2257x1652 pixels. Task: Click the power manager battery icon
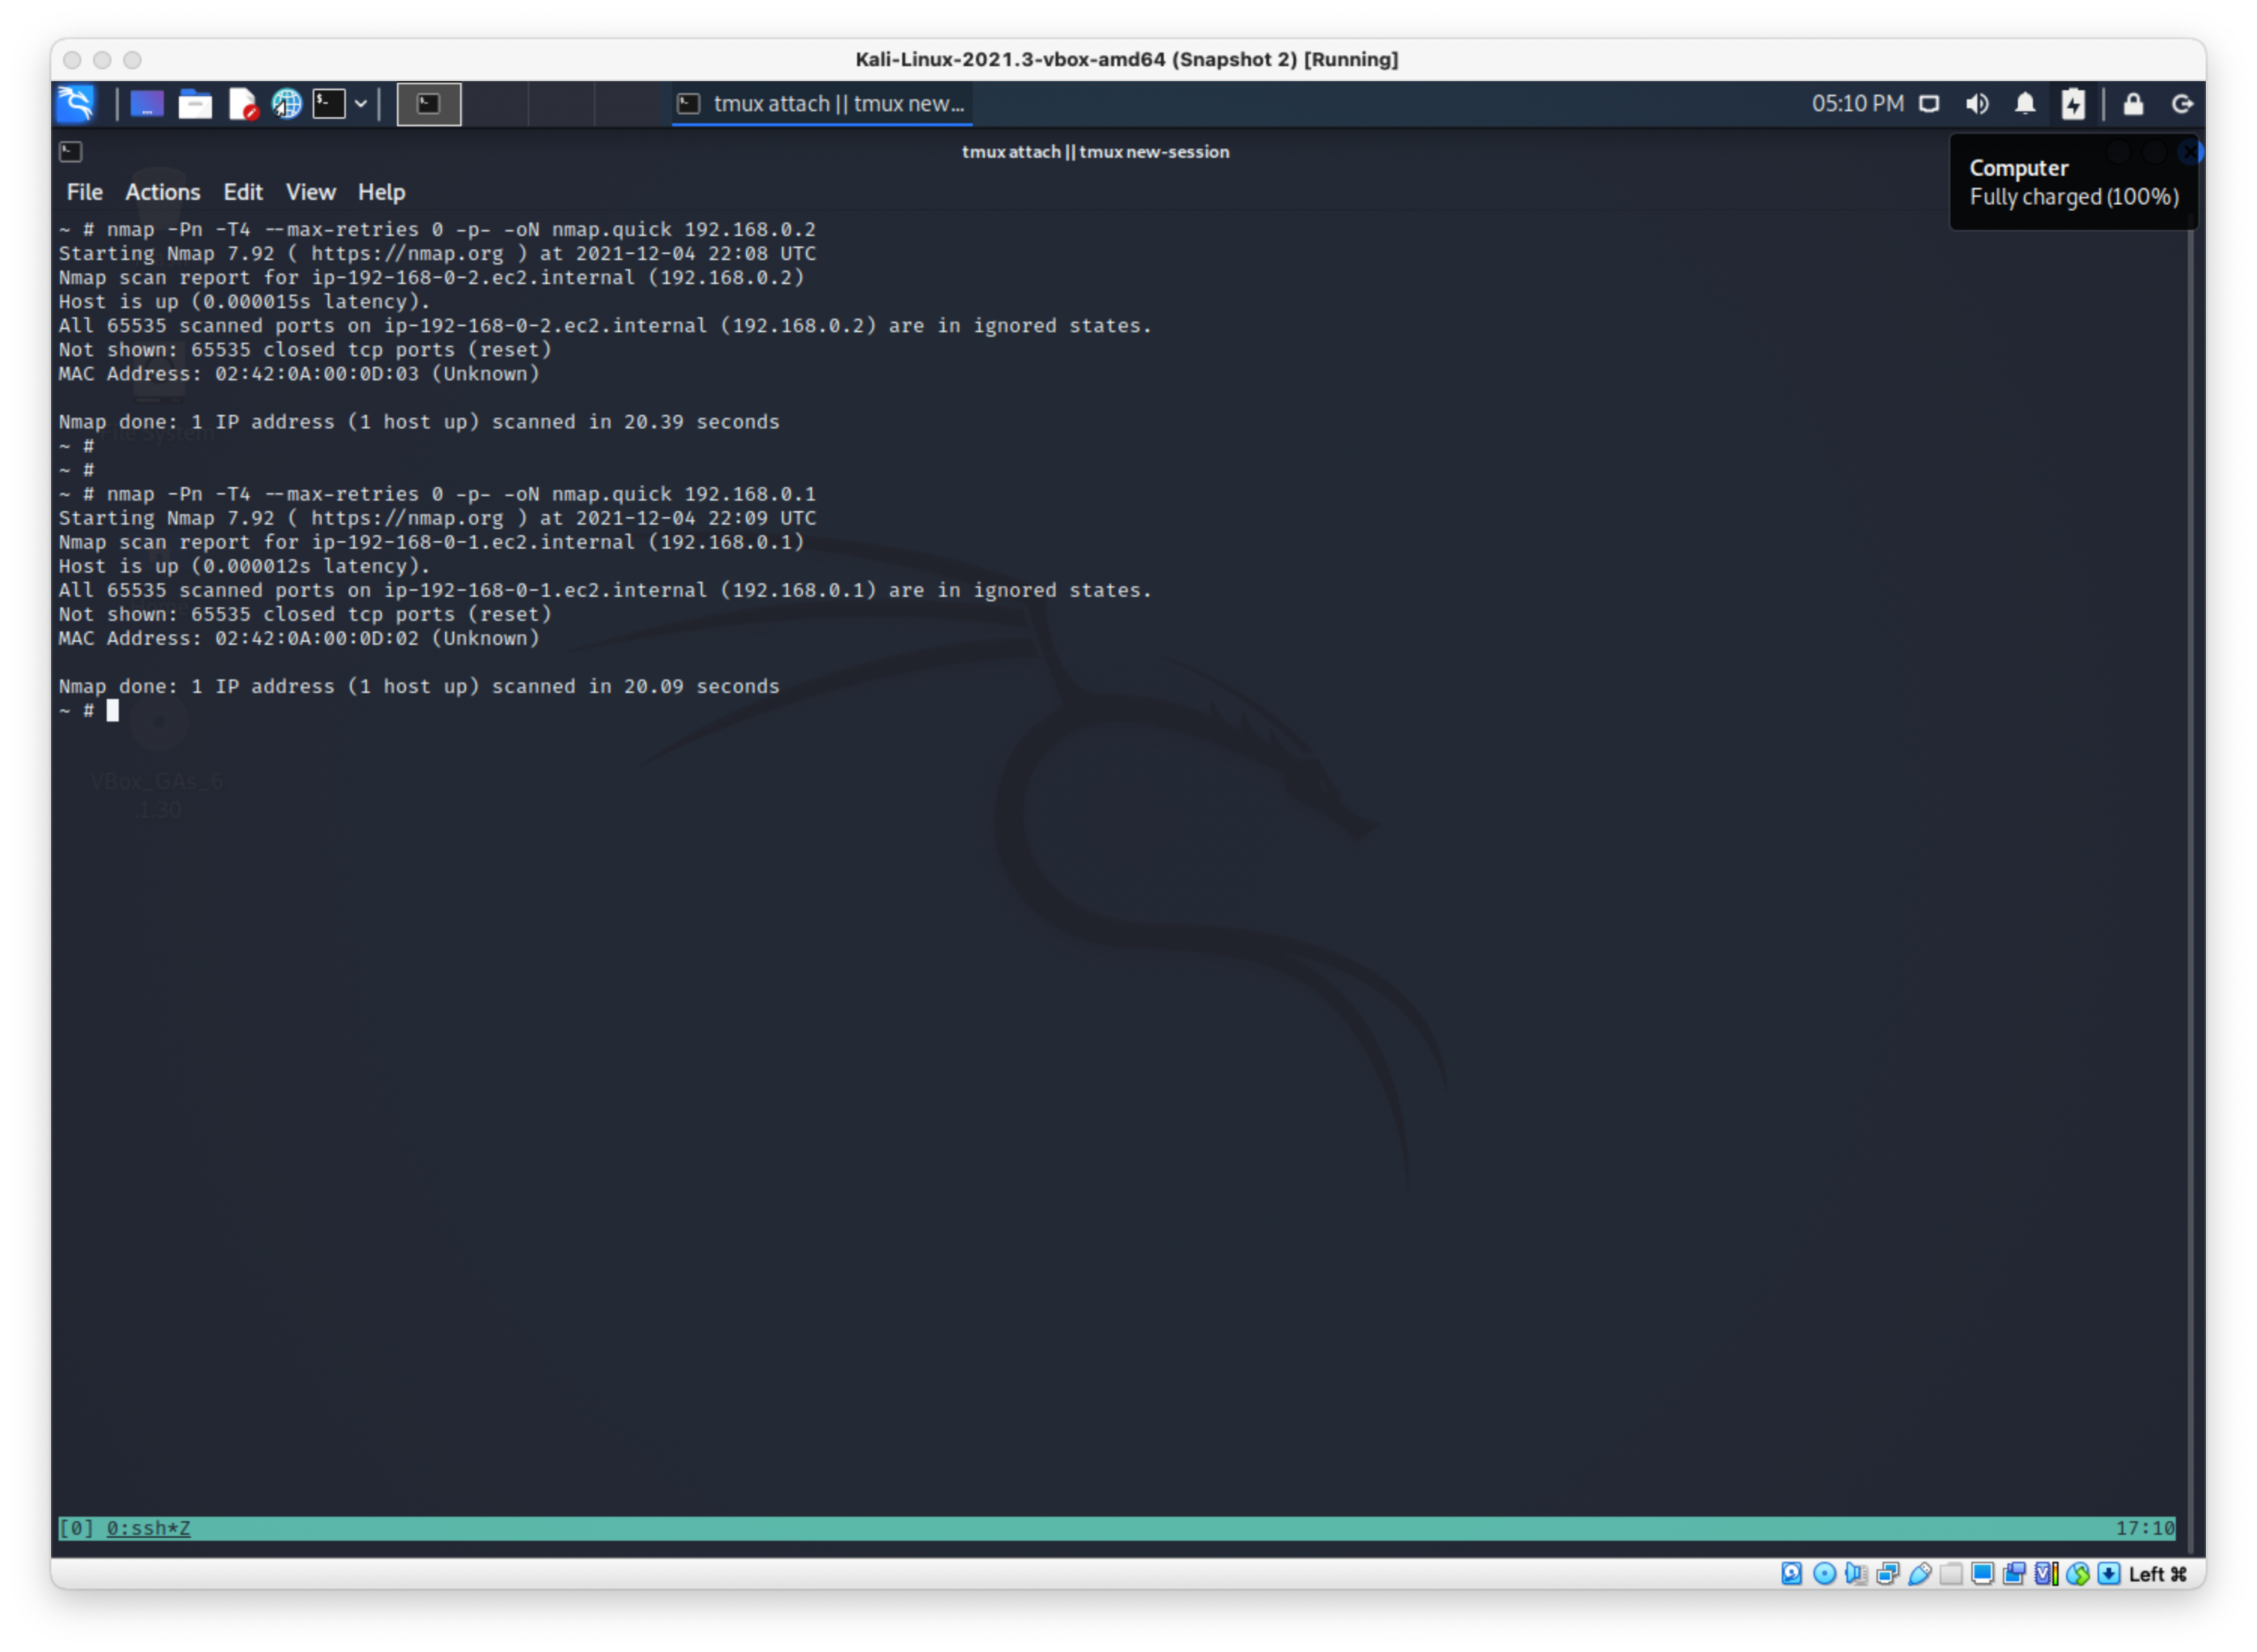click(x=2073, y=103)
